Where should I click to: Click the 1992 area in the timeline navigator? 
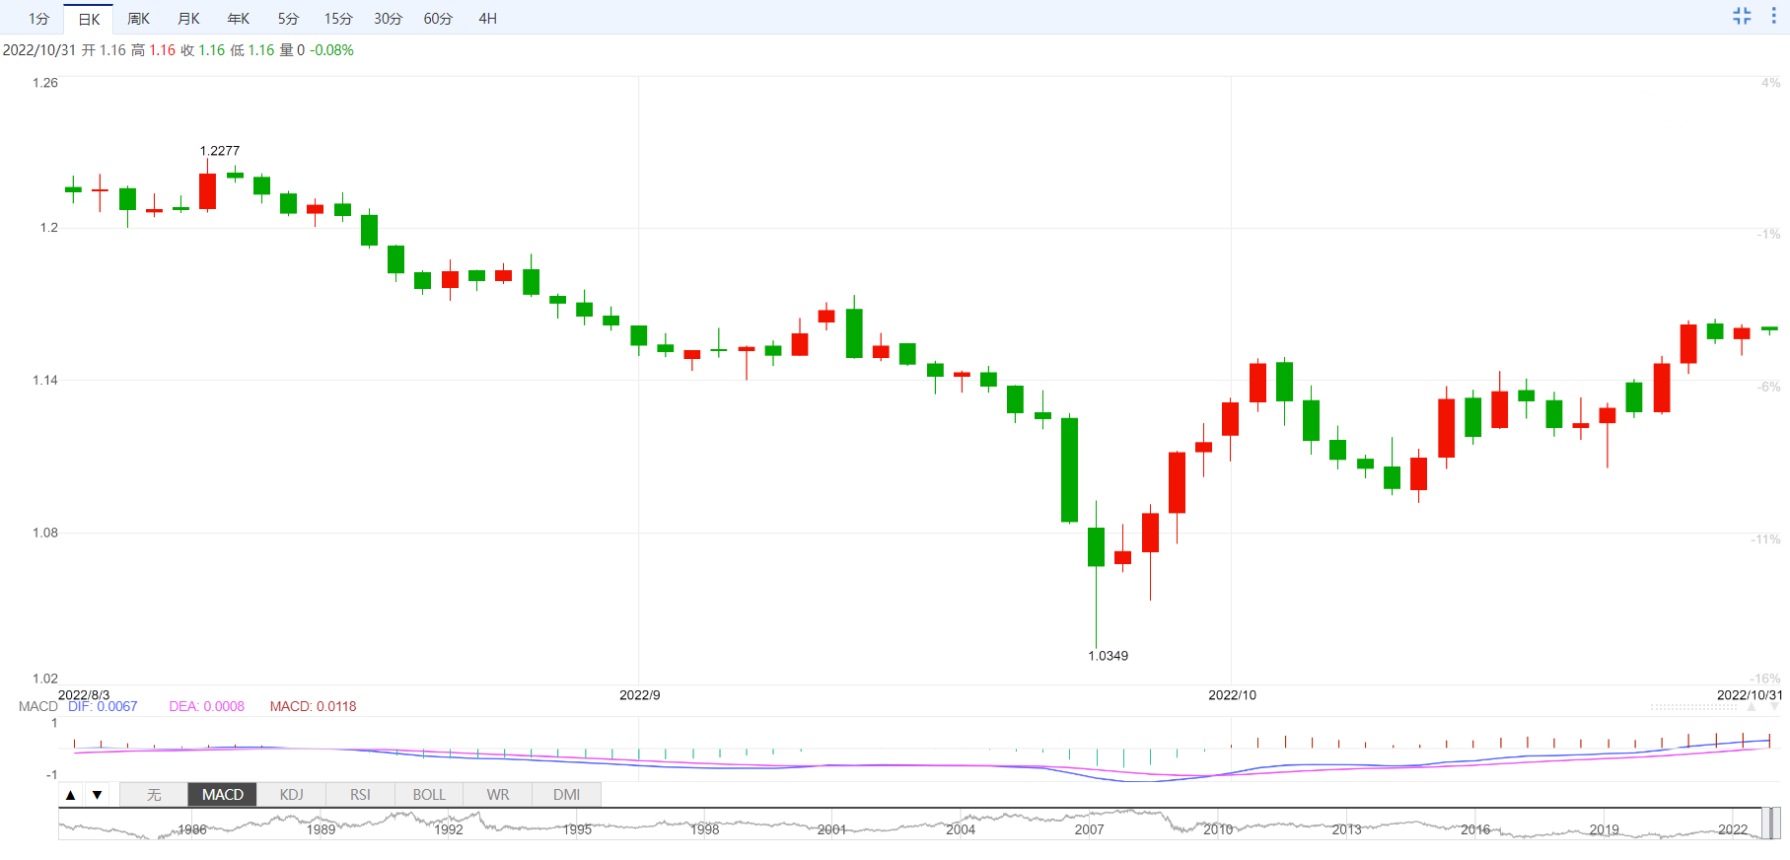coord(449,829)
